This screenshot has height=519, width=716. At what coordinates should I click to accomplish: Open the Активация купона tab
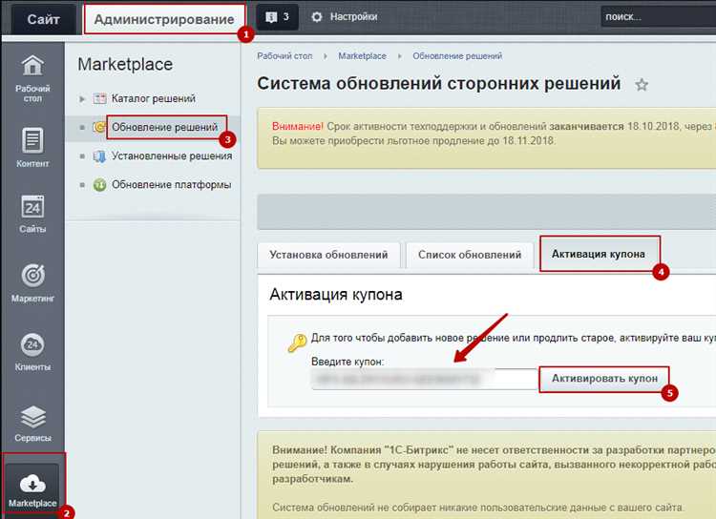(x=599, y=254)
